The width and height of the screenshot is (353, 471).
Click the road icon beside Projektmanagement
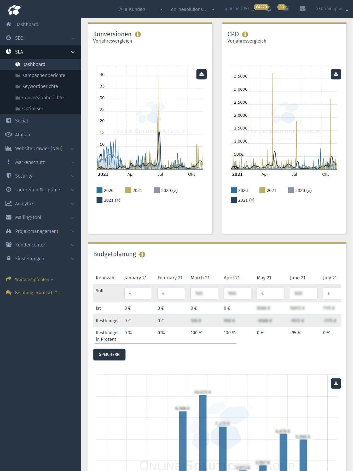click(x=9, y=231)
